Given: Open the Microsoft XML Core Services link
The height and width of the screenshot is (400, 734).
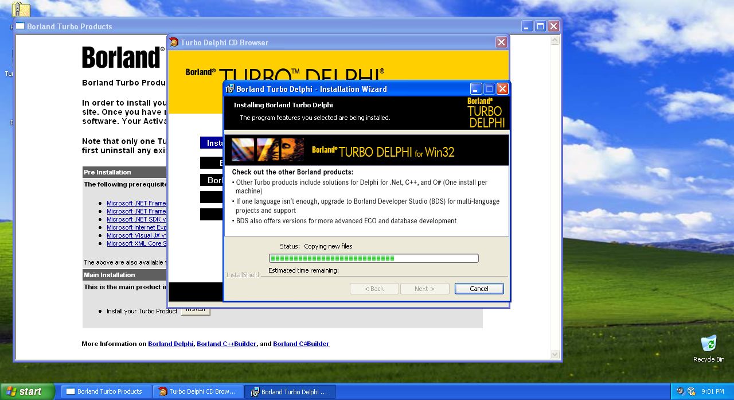Looking at the screenshot, I should [136, 243].
